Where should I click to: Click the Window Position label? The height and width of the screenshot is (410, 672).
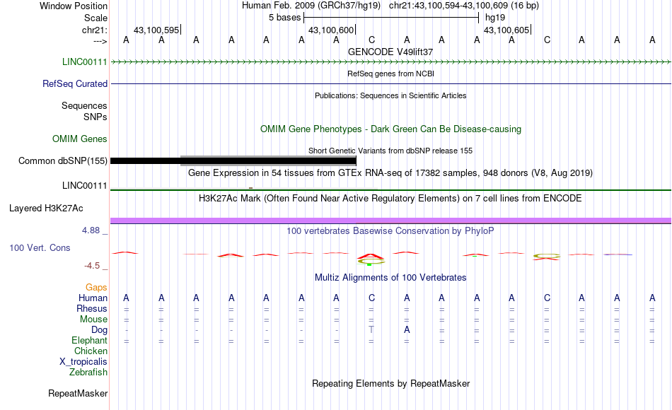pos(74,6)
